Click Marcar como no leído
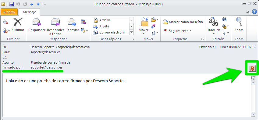The width and height of the screenshot is (259, 120). pos(183,22)
